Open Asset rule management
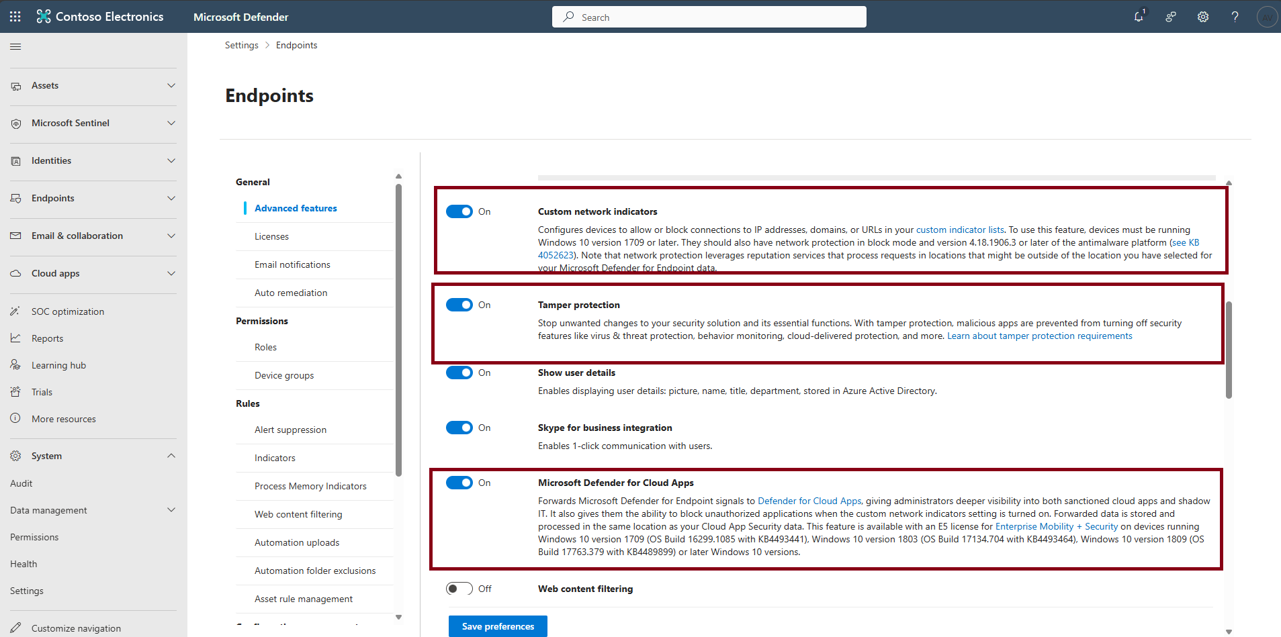This screenshot has width=1281, height=637. tap(304, 599)
